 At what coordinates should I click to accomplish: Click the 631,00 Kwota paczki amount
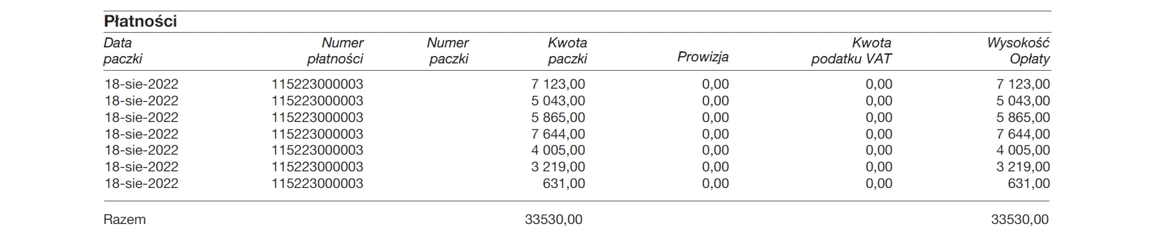pos(565,183)
